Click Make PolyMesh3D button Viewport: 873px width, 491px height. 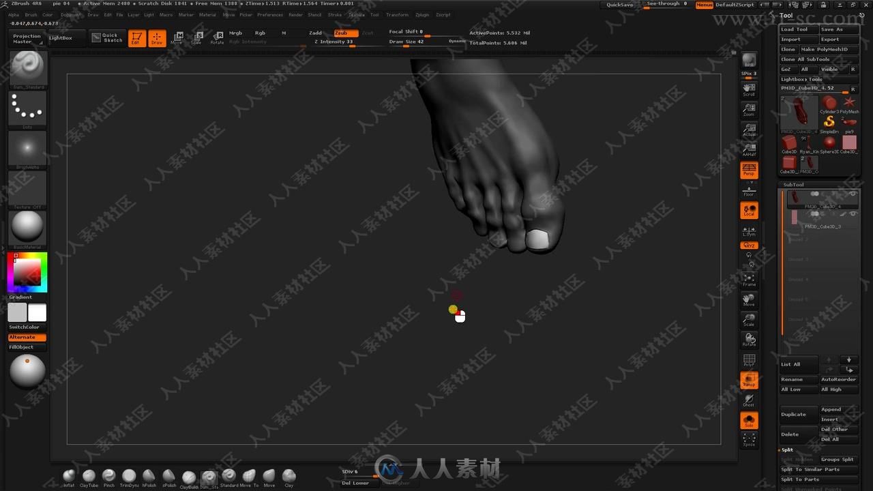pyautogui.click(x=829, y=49)
